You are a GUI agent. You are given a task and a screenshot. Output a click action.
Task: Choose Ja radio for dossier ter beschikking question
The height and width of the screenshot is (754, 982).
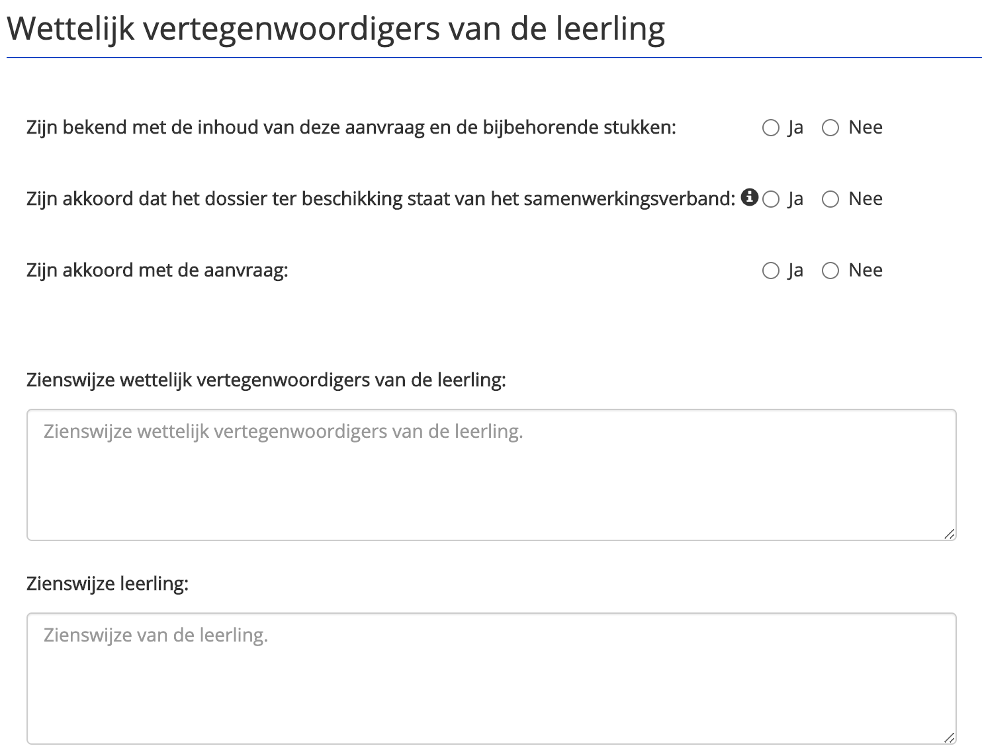(x=771, y=199)
